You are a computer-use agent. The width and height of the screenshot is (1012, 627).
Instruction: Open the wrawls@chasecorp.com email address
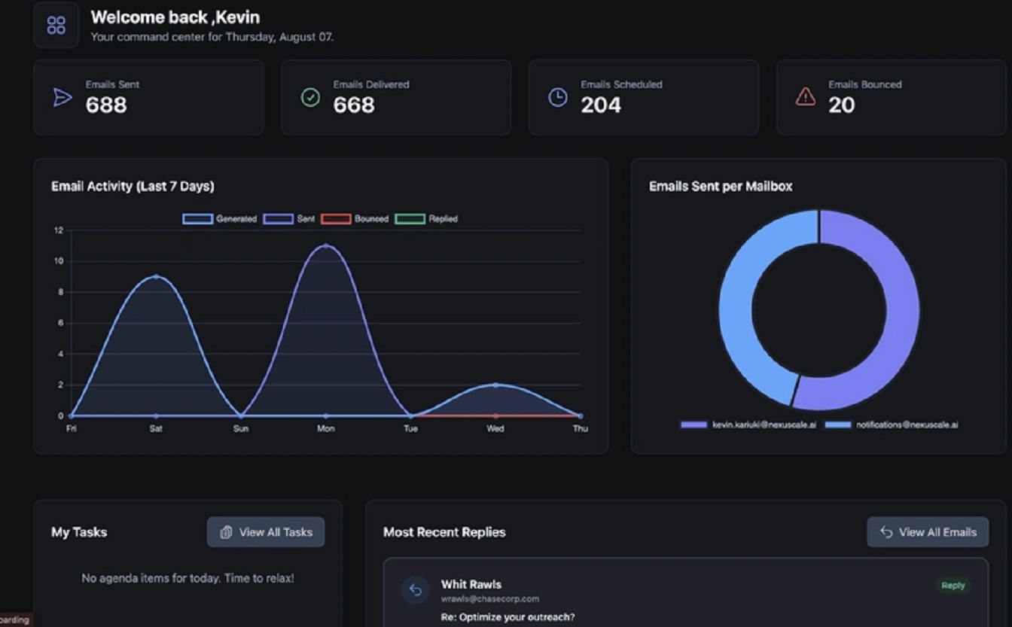(x=489, y=599)
